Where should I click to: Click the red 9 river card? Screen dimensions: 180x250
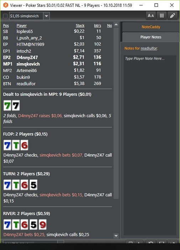pos(43,225)
